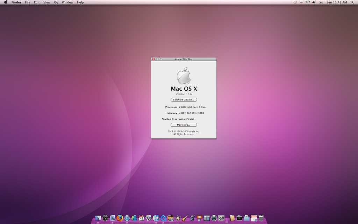The width and height of the screenshot is (358, 224).
Task: Open Time Machine from the Dock
Action: pyautogui.click(x=214, y=218)
